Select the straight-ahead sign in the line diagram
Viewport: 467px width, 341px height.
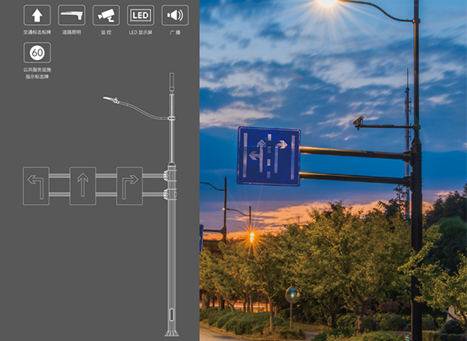pyautogui.click(x=83, y=185)
